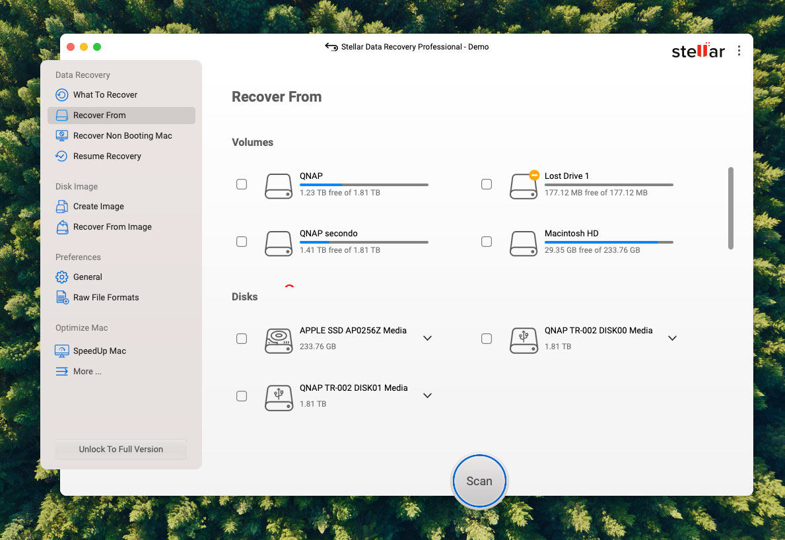Expand APPLE SSD AP0256Z Media chevron

(427, 338)
